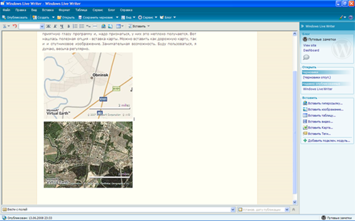Open the Правка menu
355x221 pixels.
21,10
